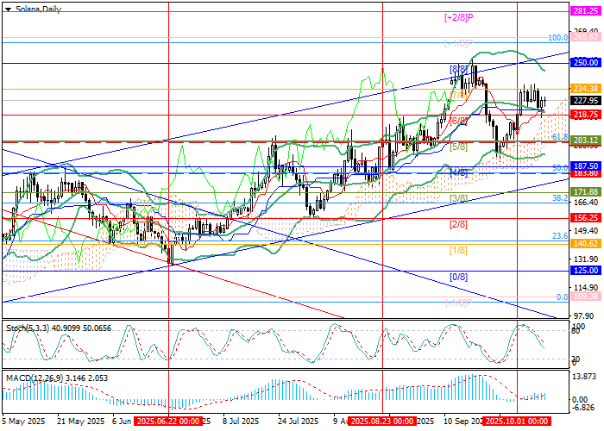Click the [0/8] Murrey level label

tap(458, 277)
